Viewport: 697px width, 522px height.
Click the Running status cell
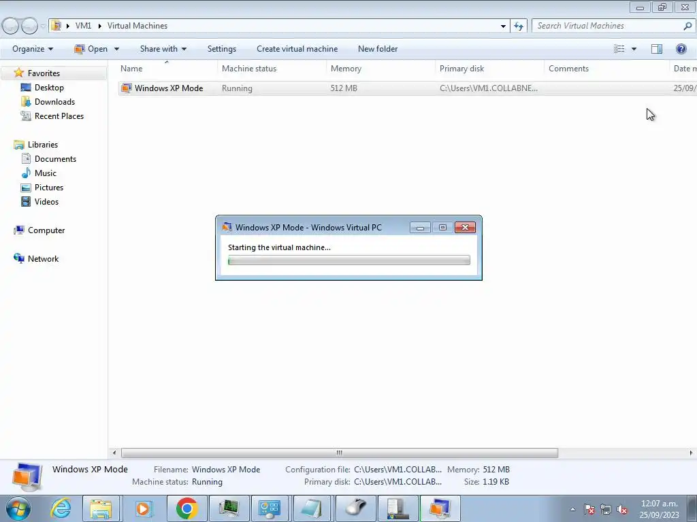(237, 88)
